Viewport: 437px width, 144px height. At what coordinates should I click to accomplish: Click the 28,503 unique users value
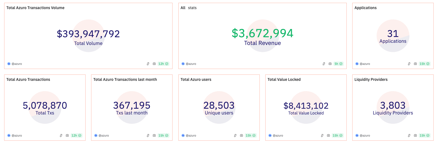tap(219, 105)
